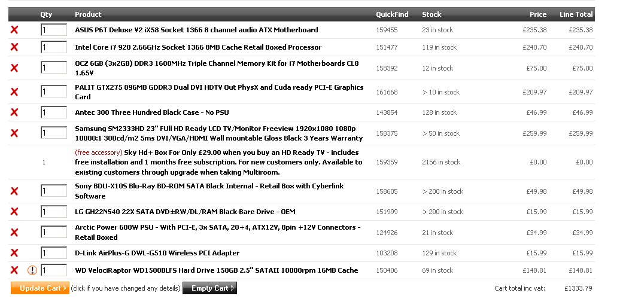Delete Samsung SM2333HD monitor from cart
Viewport: 629px width, 302px height.
click(x=14, y=133)
